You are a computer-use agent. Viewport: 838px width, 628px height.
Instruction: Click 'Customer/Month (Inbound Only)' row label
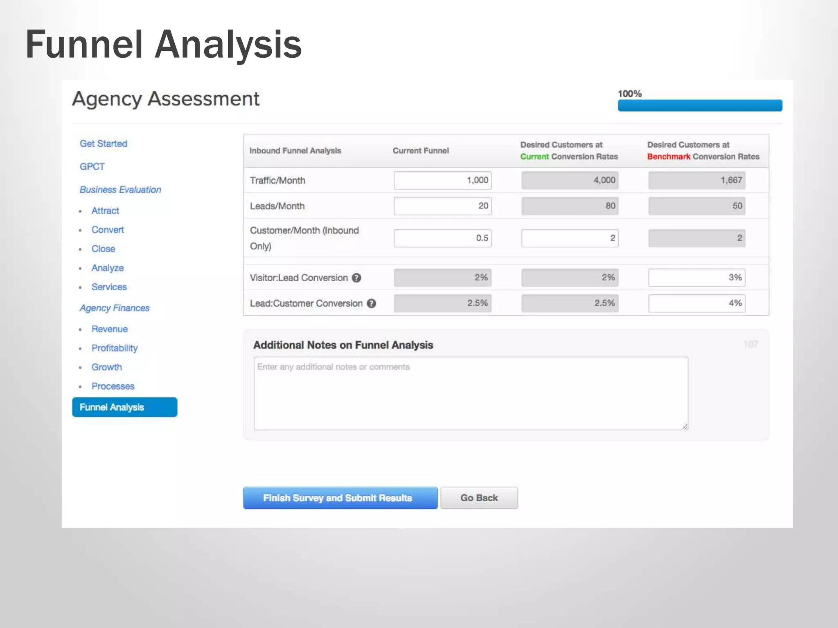[304, 238]
